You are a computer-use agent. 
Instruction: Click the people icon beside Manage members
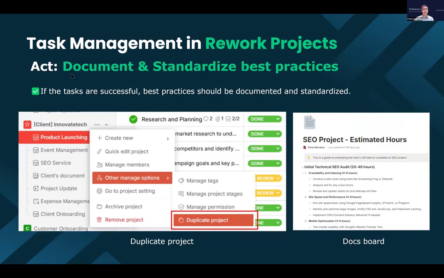(x=99, y=164)
